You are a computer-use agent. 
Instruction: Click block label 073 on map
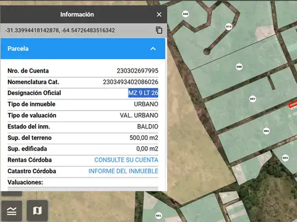click(228, 27)
